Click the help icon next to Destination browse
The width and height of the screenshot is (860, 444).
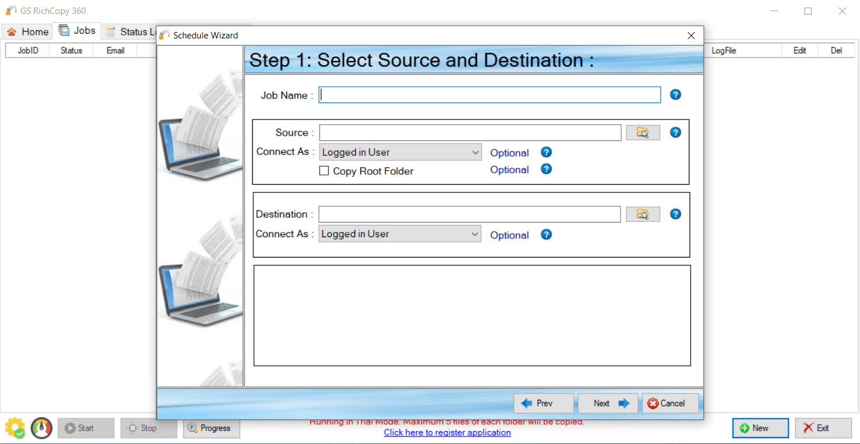676,214
